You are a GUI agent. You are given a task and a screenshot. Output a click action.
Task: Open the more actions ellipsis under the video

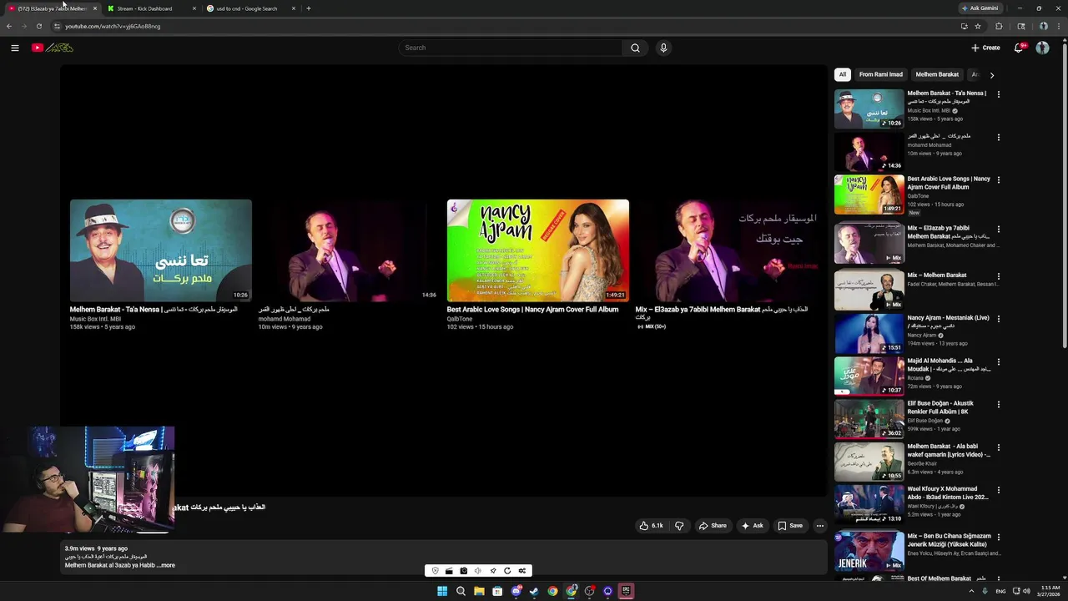(820, 526)
